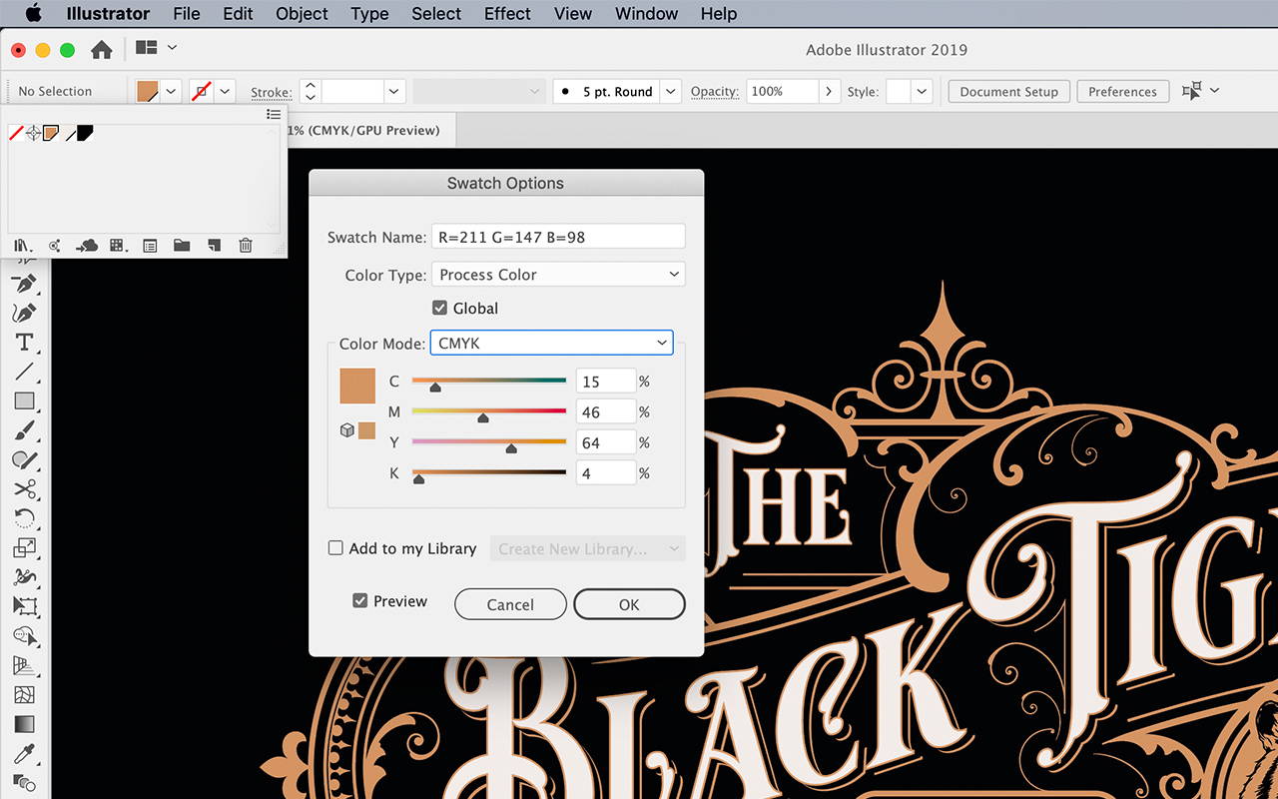Select the Scissors tool
1278x799 pixels.
point(25,489)
